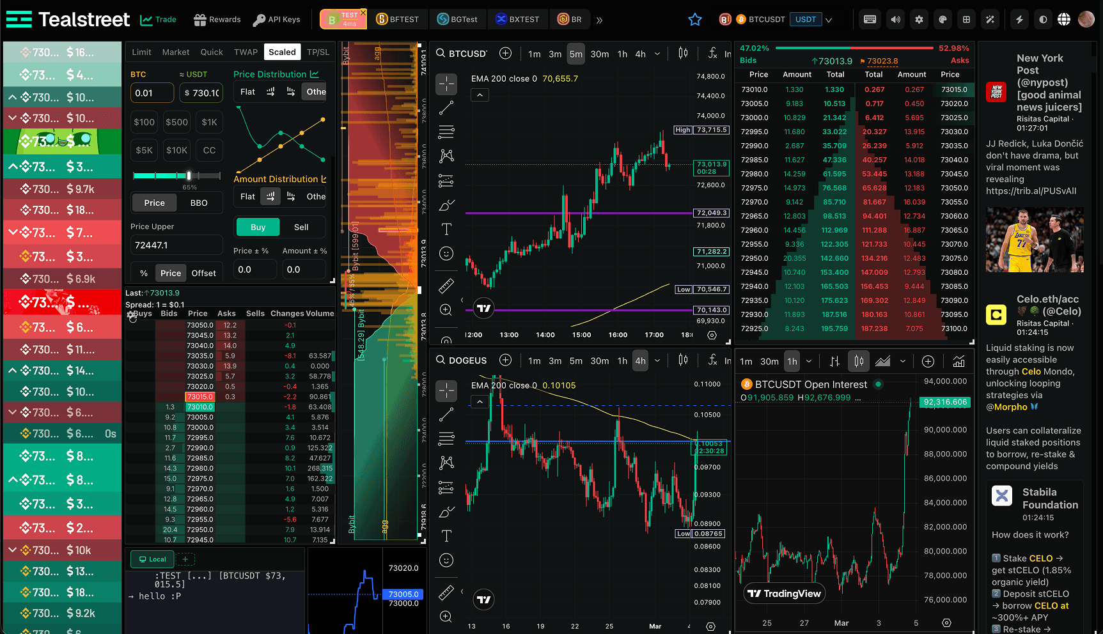Expand the account tabs overflow arrows
Image resolution: width=1103 pixels, height=634 pixels.
coord(599,20)
